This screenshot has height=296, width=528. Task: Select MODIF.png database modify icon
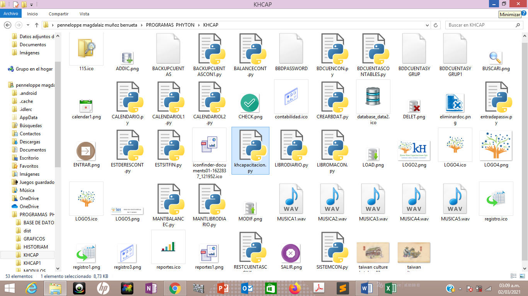tap(250, 208)
